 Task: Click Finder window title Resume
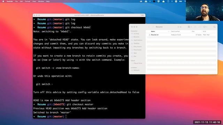159,27
